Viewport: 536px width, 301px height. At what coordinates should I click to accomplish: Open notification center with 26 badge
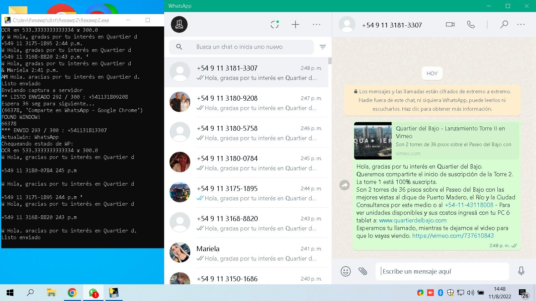(524, 293)
